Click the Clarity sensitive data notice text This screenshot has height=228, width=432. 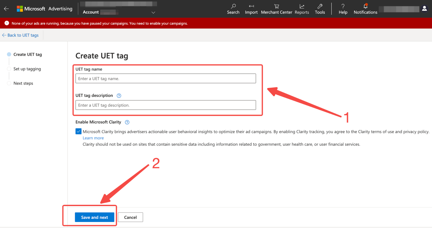tap(221, 144)
